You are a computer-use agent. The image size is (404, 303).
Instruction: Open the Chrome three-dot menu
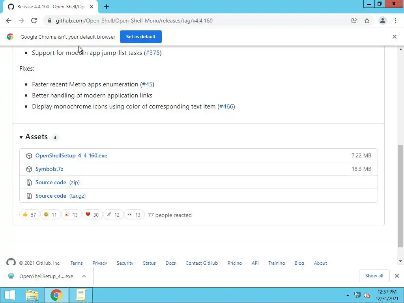(x=395, y=21)
